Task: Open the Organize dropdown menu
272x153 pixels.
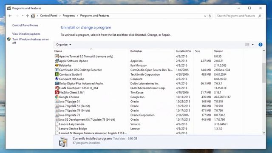Action: 64,45
